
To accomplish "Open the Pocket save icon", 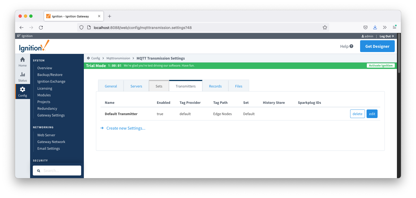I will (x=365, y=27).
